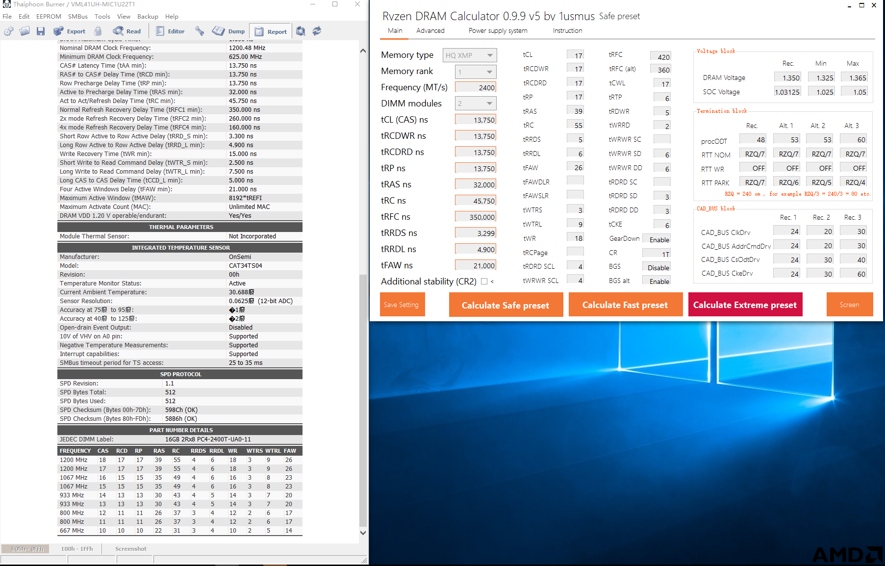Viewport: 885px width, 566px height.
Task: Click the arrow beside the CR2 checkbox
Action: click(x=492, y=282)
